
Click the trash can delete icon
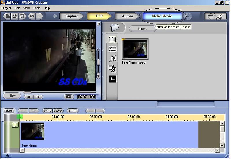(8, 156)
